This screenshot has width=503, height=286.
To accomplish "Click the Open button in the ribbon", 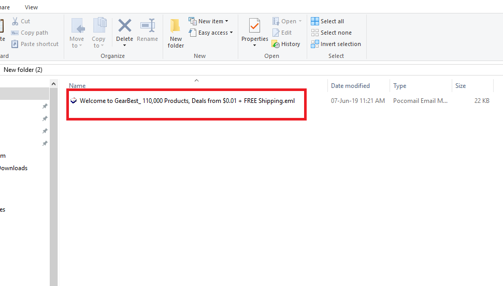I will coord(284,21).
